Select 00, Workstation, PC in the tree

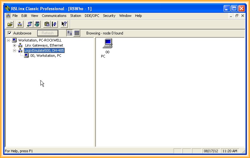(x=46, y=56)
